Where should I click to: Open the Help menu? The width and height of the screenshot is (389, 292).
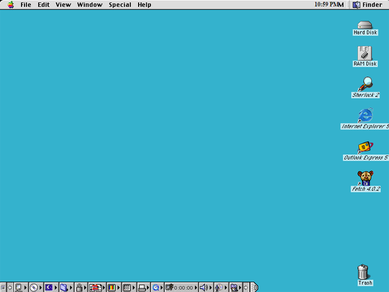click(144, 5)
